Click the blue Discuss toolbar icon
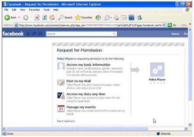Image resolution: width=194 pixels, height=137 pixels. 132,18
